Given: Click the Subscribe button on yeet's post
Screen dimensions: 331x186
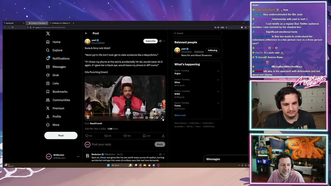Looking at the screenshot, I should (x=151, y=41).
